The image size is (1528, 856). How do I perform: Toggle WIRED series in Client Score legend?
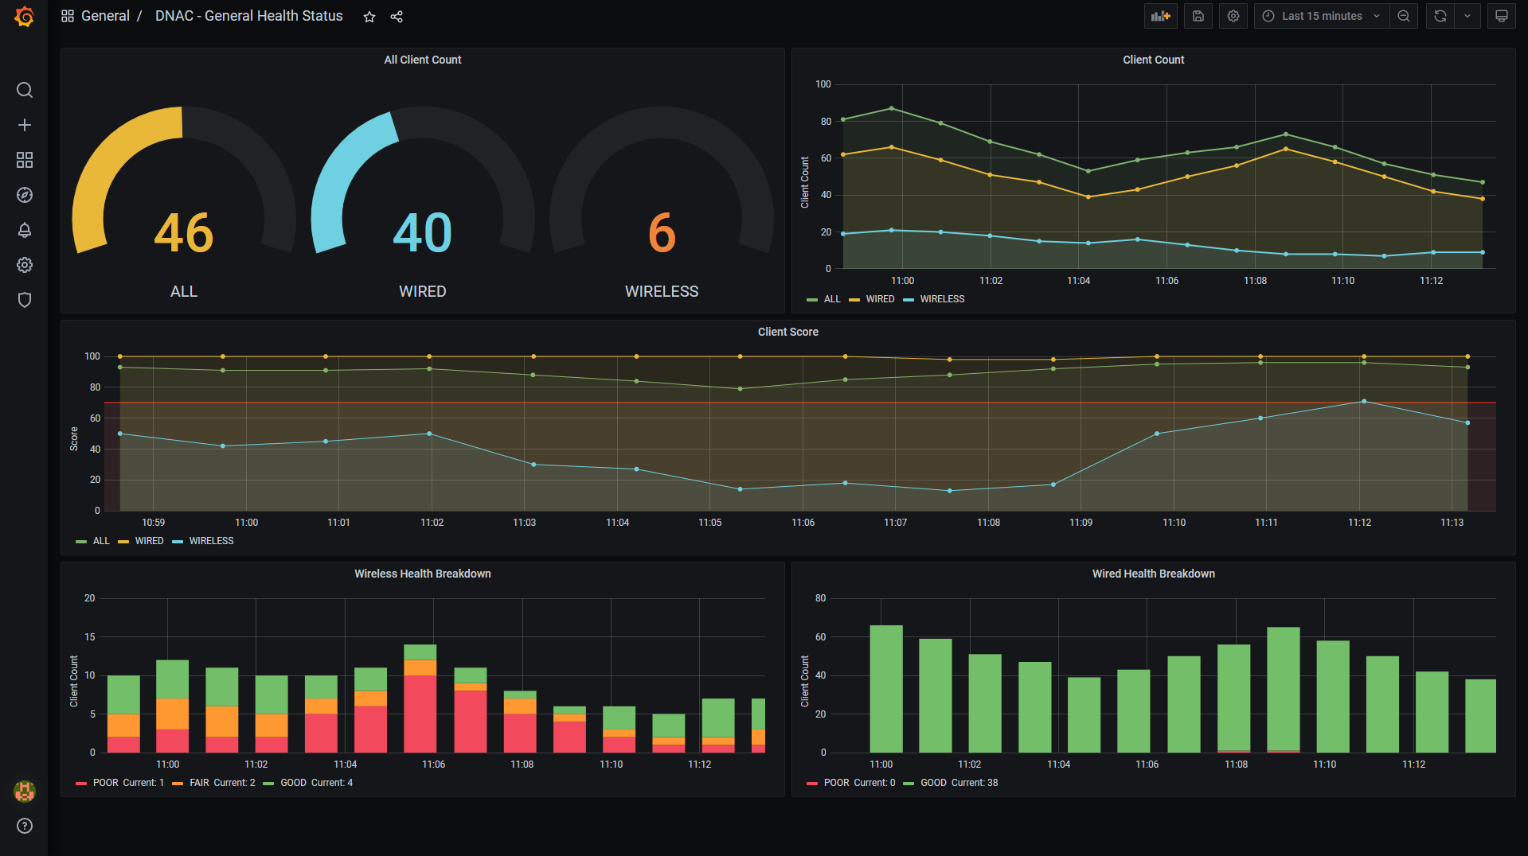[149, 541]
